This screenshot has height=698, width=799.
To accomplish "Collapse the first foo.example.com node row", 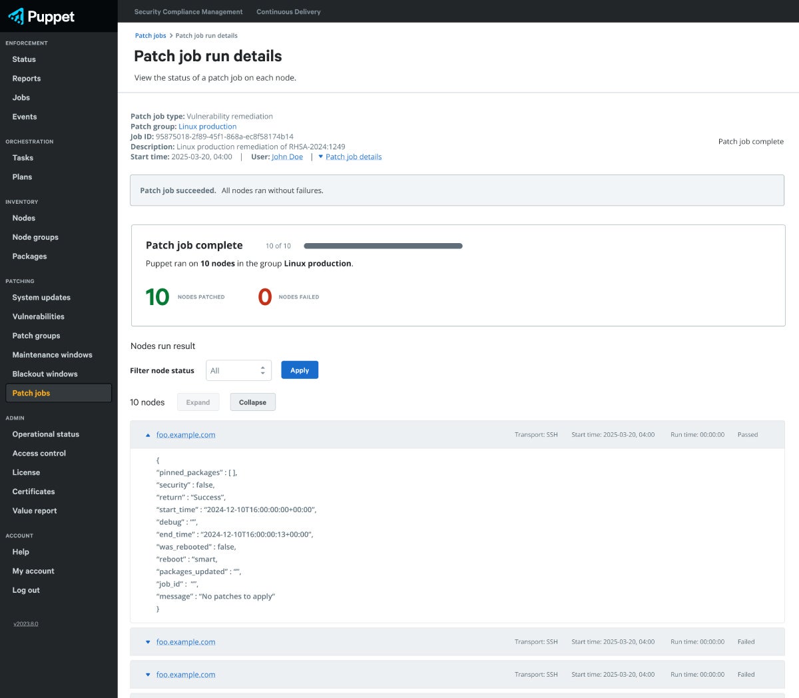I will pos(148,435).
